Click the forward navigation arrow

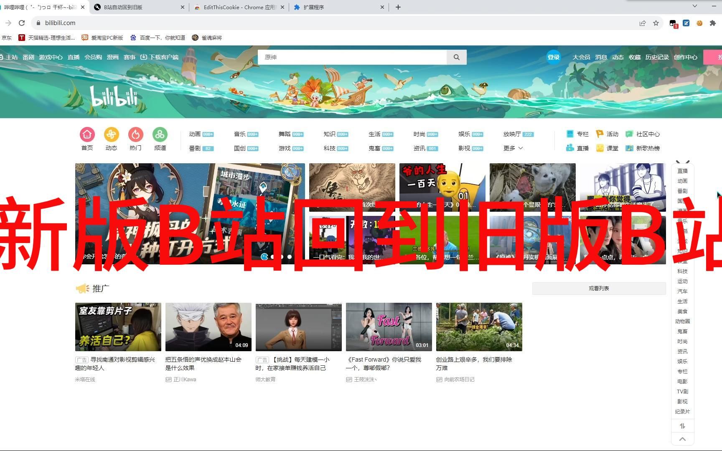8,23
